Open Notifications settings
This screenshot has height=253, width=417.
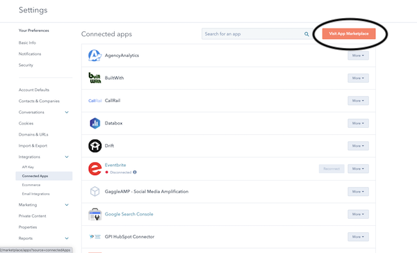pos(30,54)
